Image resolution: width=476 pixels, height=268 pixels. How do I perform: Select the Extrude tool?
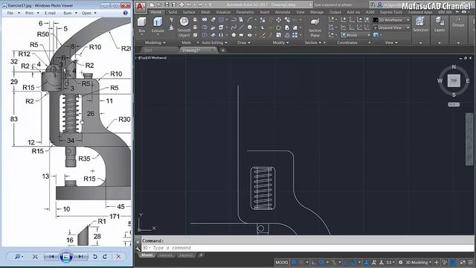tap(158, 25)
